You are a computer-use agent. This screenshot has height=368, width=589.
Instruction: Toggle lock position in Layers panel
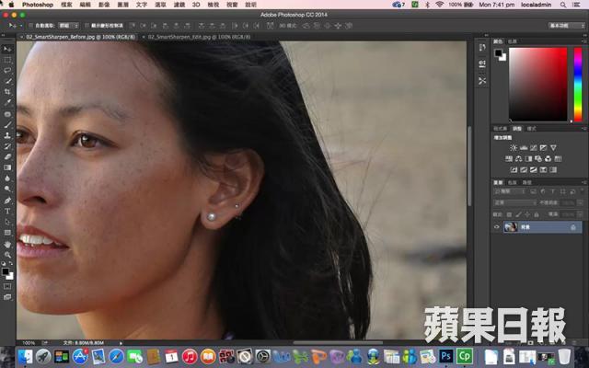pos(527,214)
